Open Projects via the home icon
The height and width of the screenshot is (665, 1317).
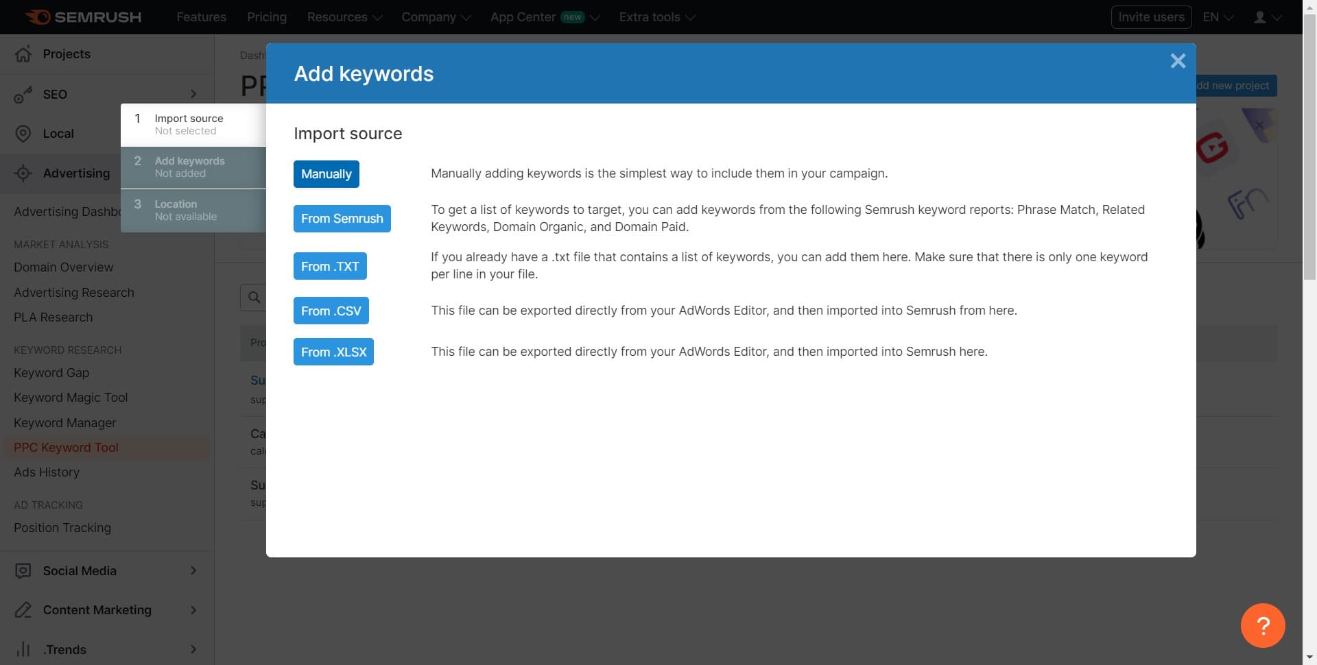click(23, 54)
